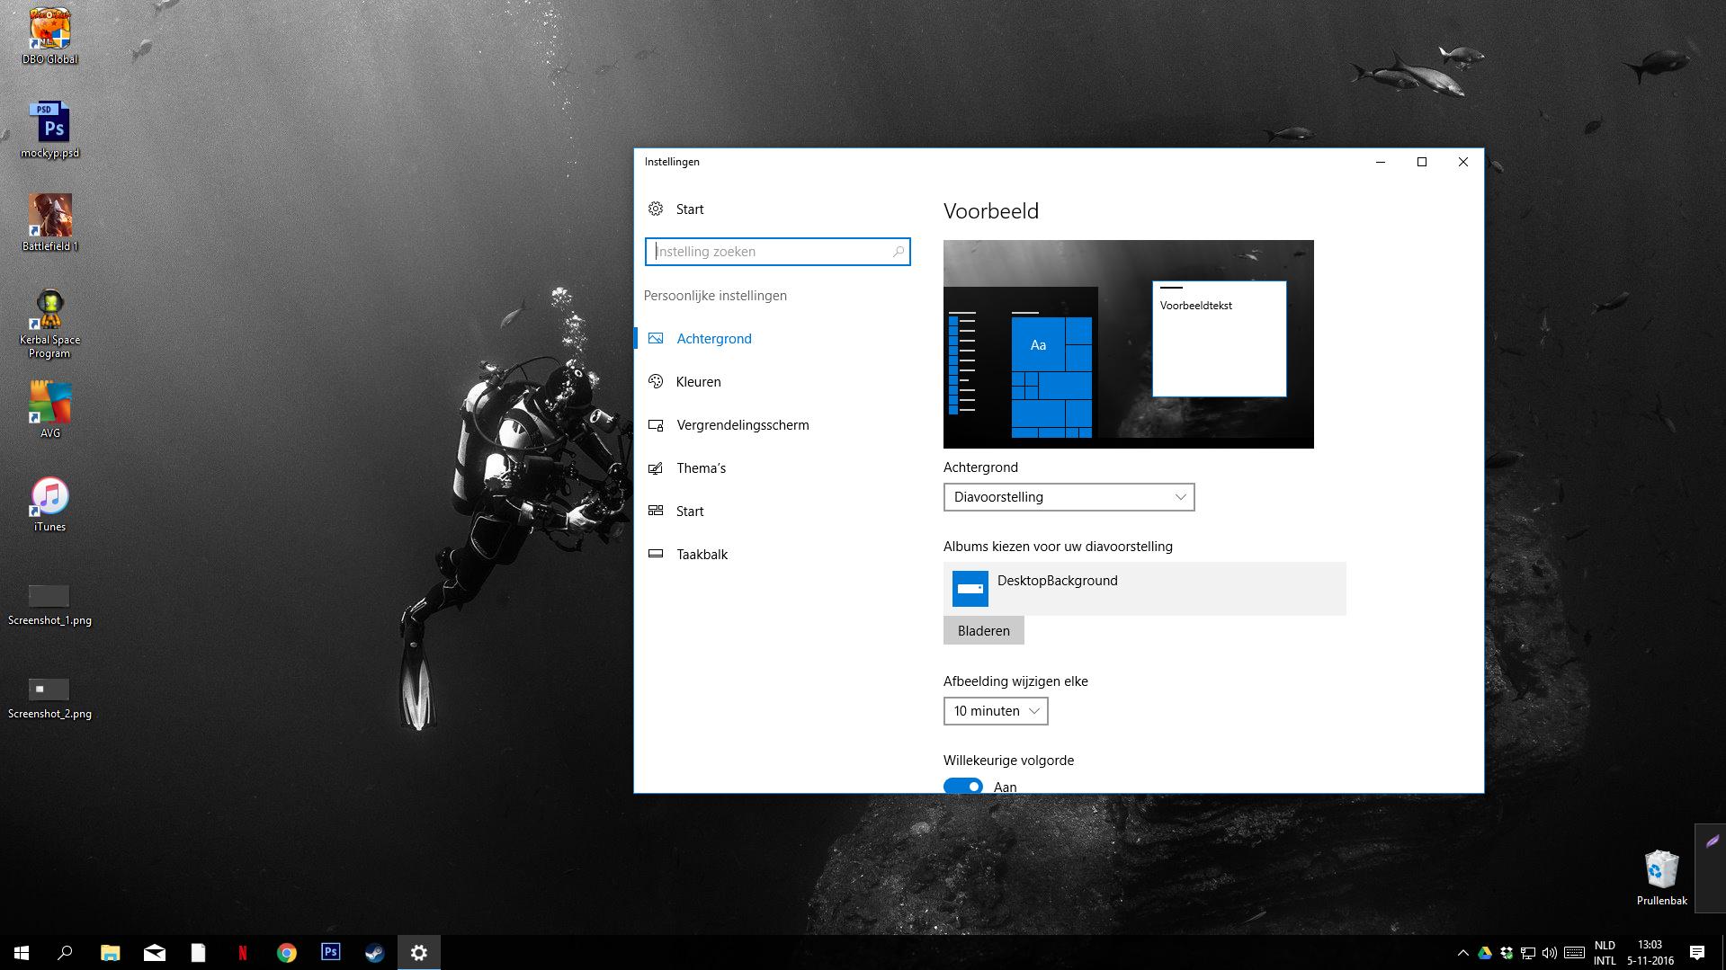Open Netflix from the taskbar
This screenshot has height=970, width=1726.
(242, 953)
